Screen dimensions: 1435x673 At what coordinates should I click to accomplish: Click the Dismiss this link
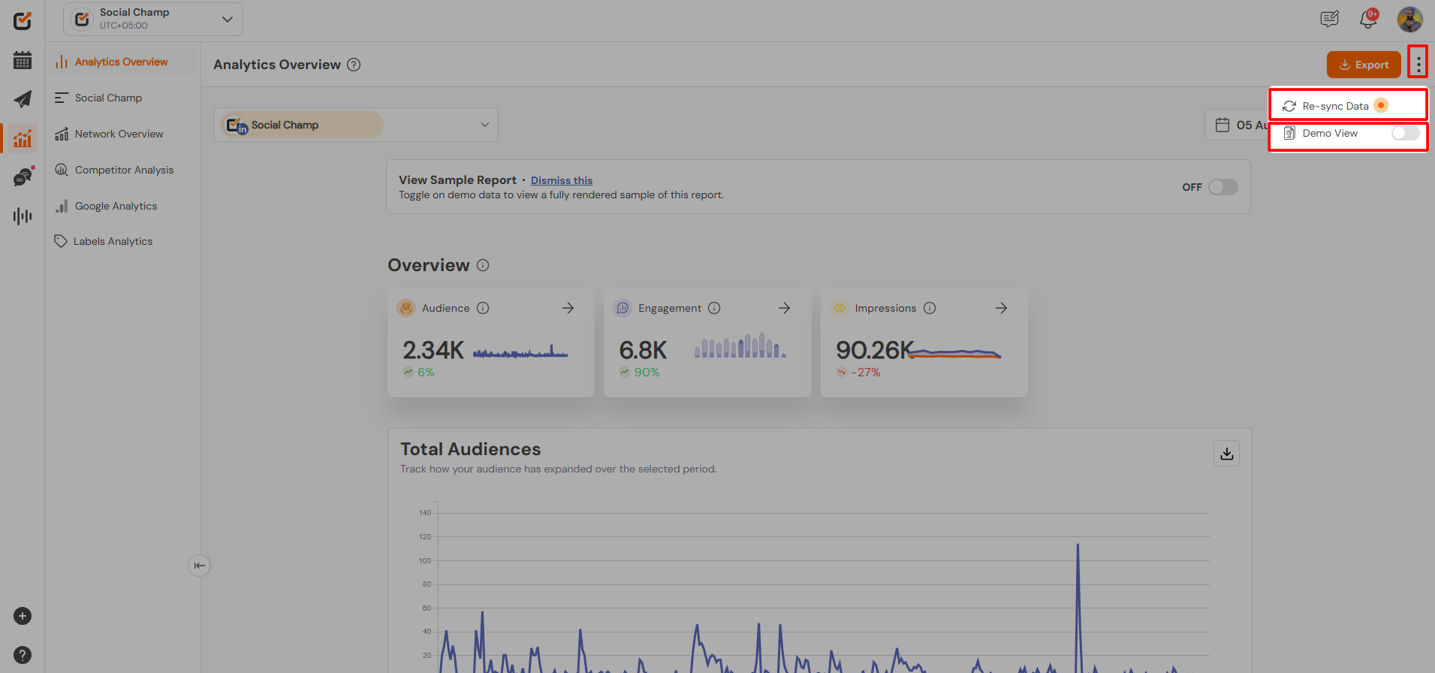point(562,180)
